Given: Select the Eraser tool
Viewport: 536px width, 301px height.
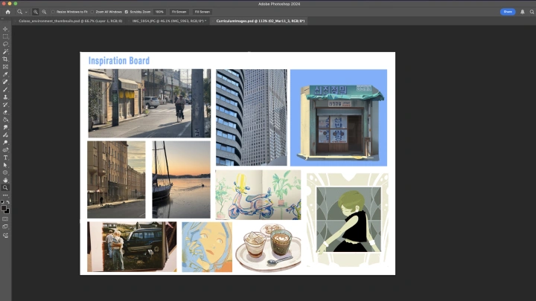Looking at the screenshot, I should coord(5,112).
